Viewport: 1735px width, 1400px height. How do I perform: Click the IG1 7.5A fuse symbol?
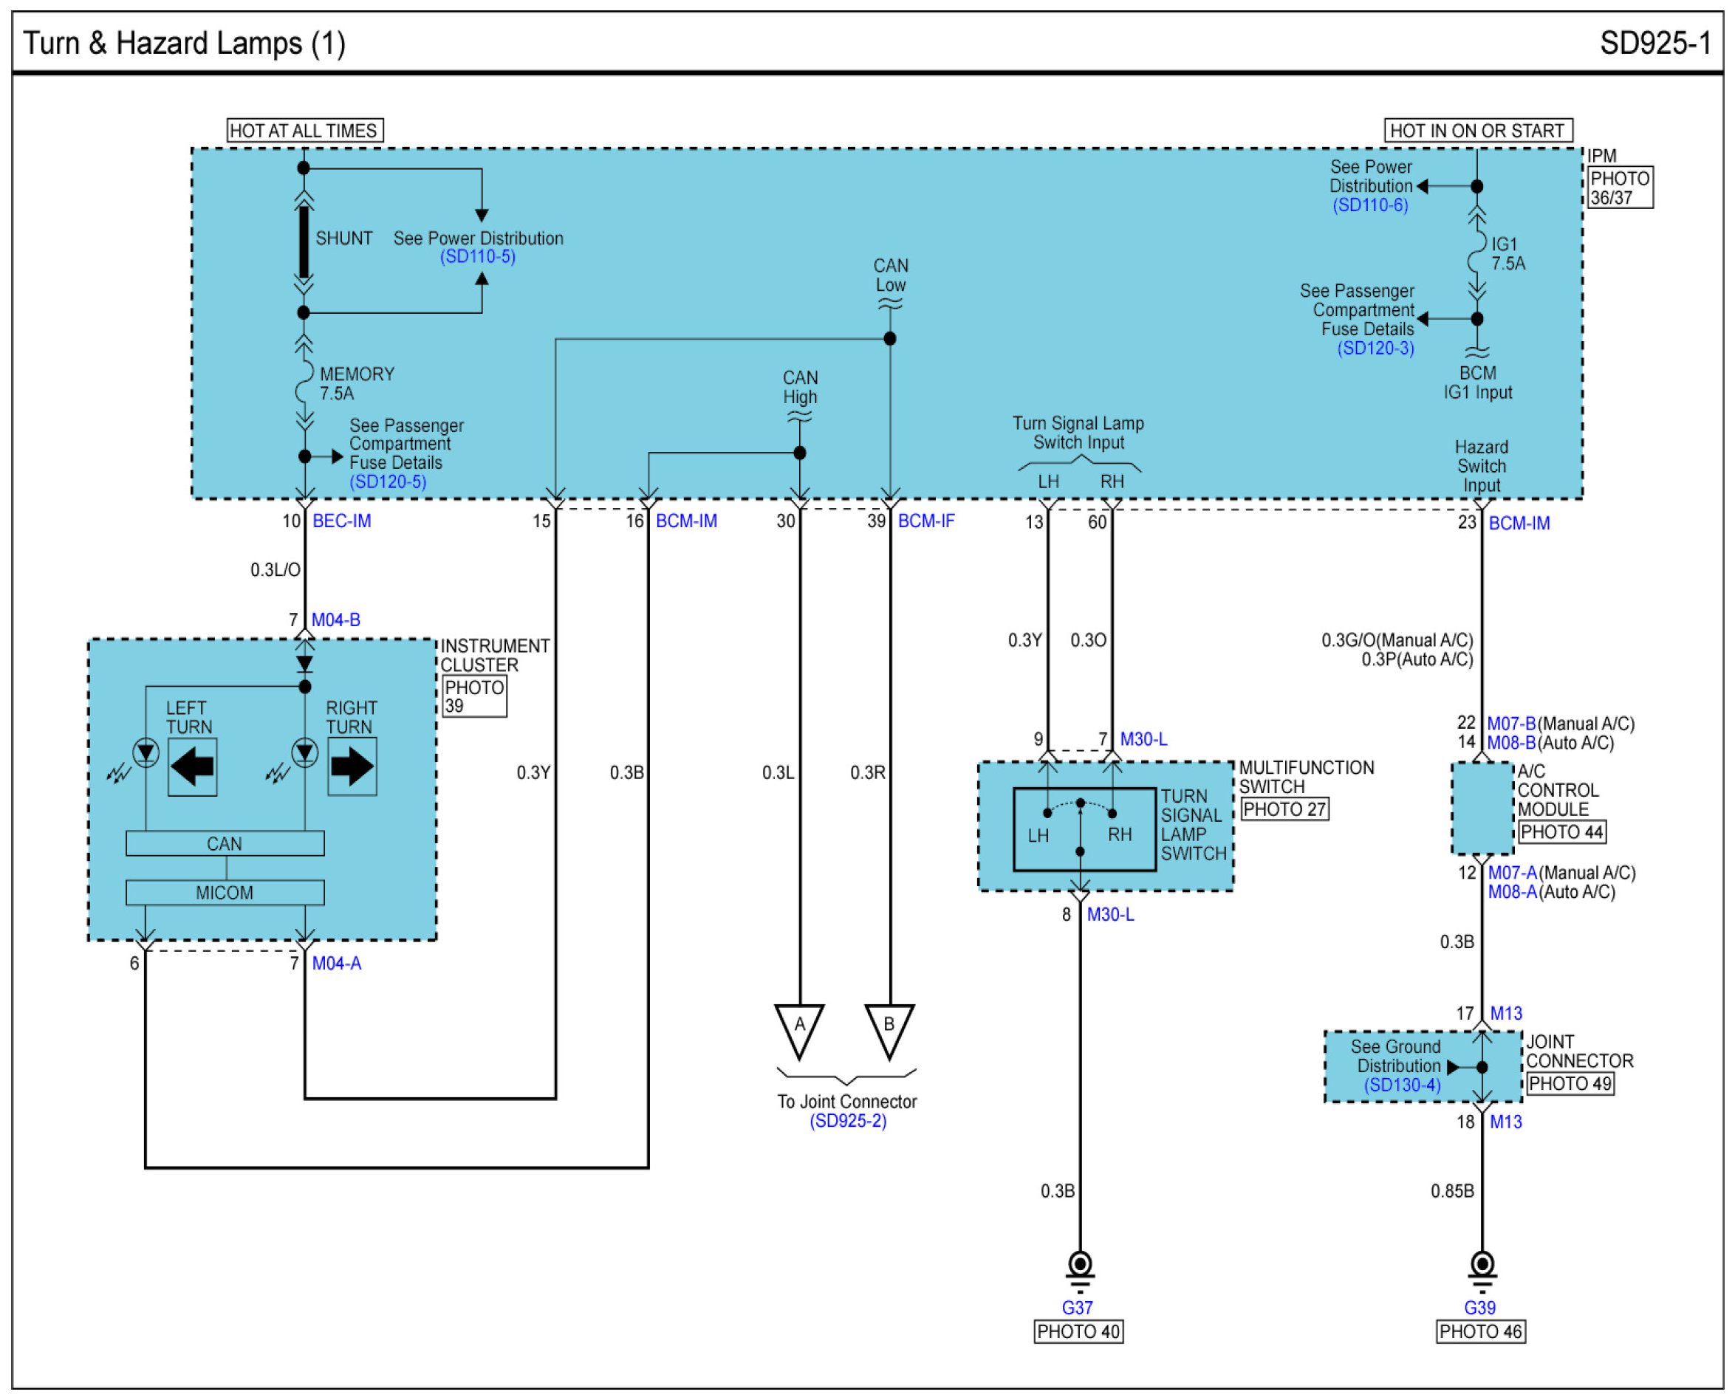pyautogui.click(x=1476, y=254)
